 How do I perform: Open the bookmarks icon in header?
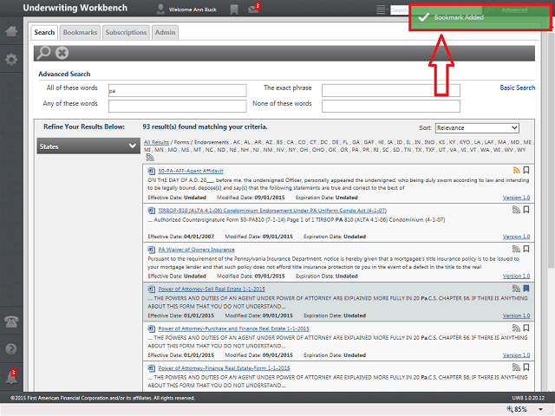[234, 10]
